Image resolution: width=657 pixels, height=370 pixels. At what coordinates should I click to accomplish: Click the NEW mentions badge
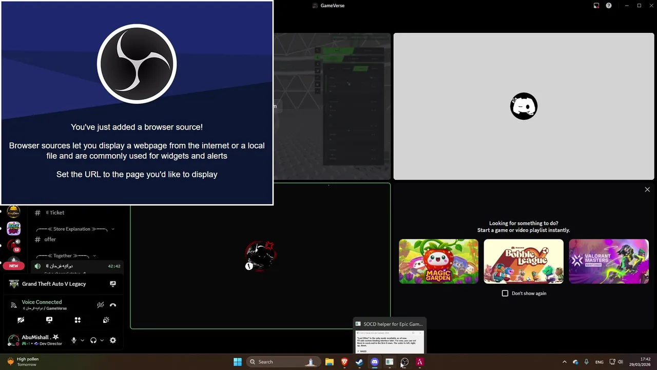coord(13,266)
